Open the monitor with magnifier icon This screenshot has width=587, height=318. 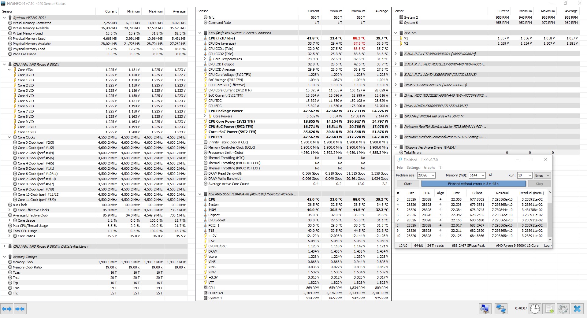485,309
